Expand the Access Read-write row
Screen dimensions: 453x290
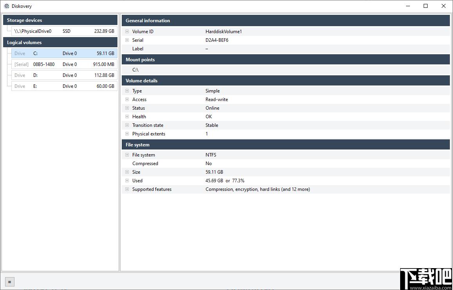tap(127, 100)
